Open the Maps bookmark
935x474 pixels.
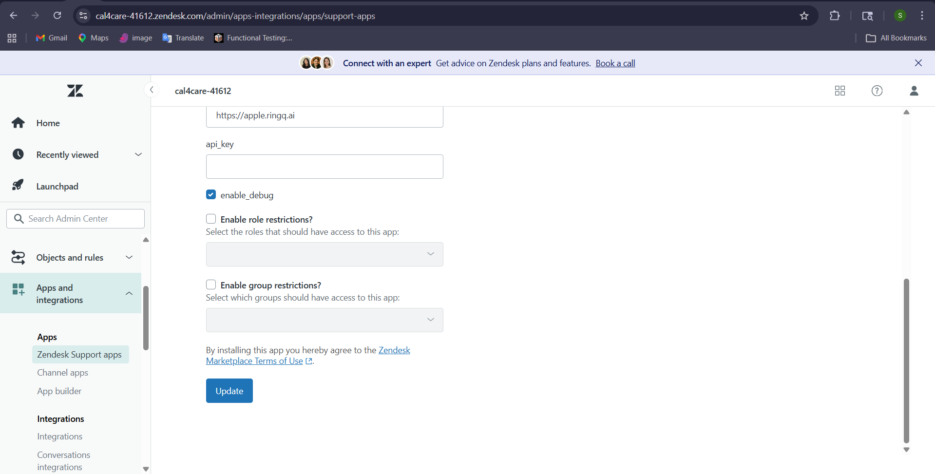[93, 38]
